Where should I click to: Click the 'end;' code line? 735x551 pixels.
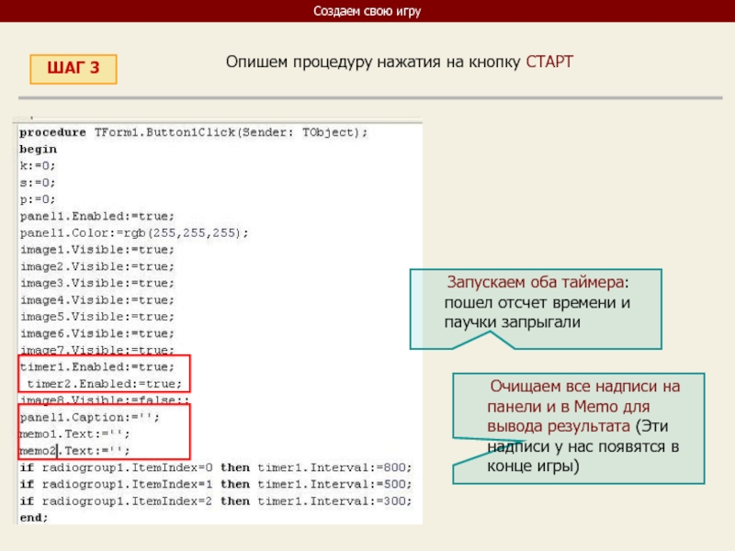tap(34, 518)
